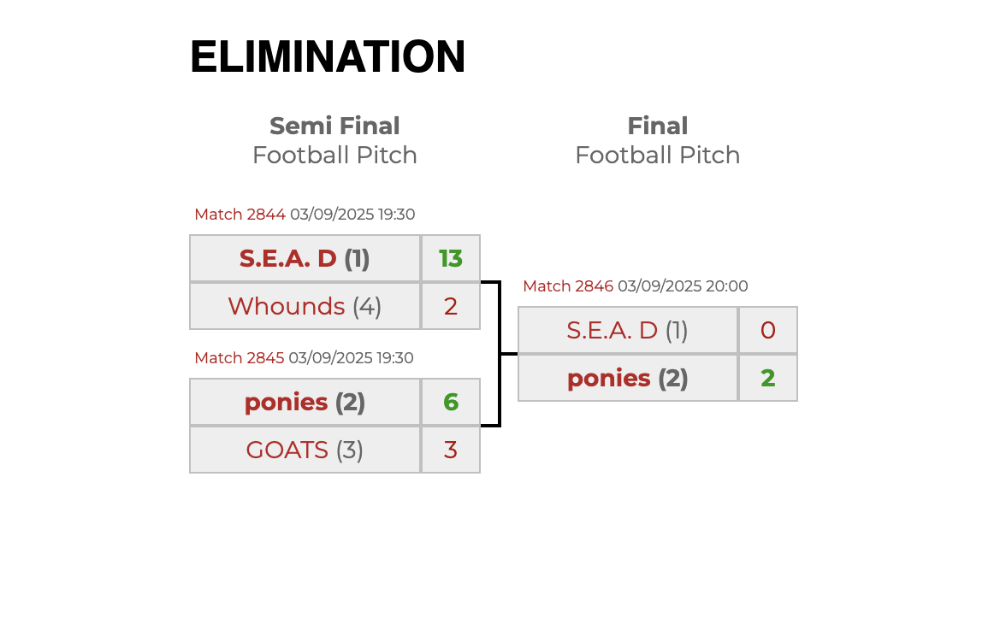Select the GOATS team name
Screen dimensions: 1006x624
287,450
